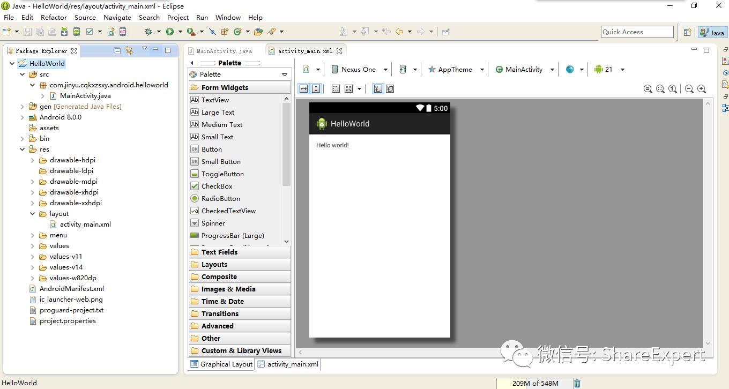This screenshot has height=389, width=729.
Task: Collapse the layout folder in tree
Action: pos(33,214)
